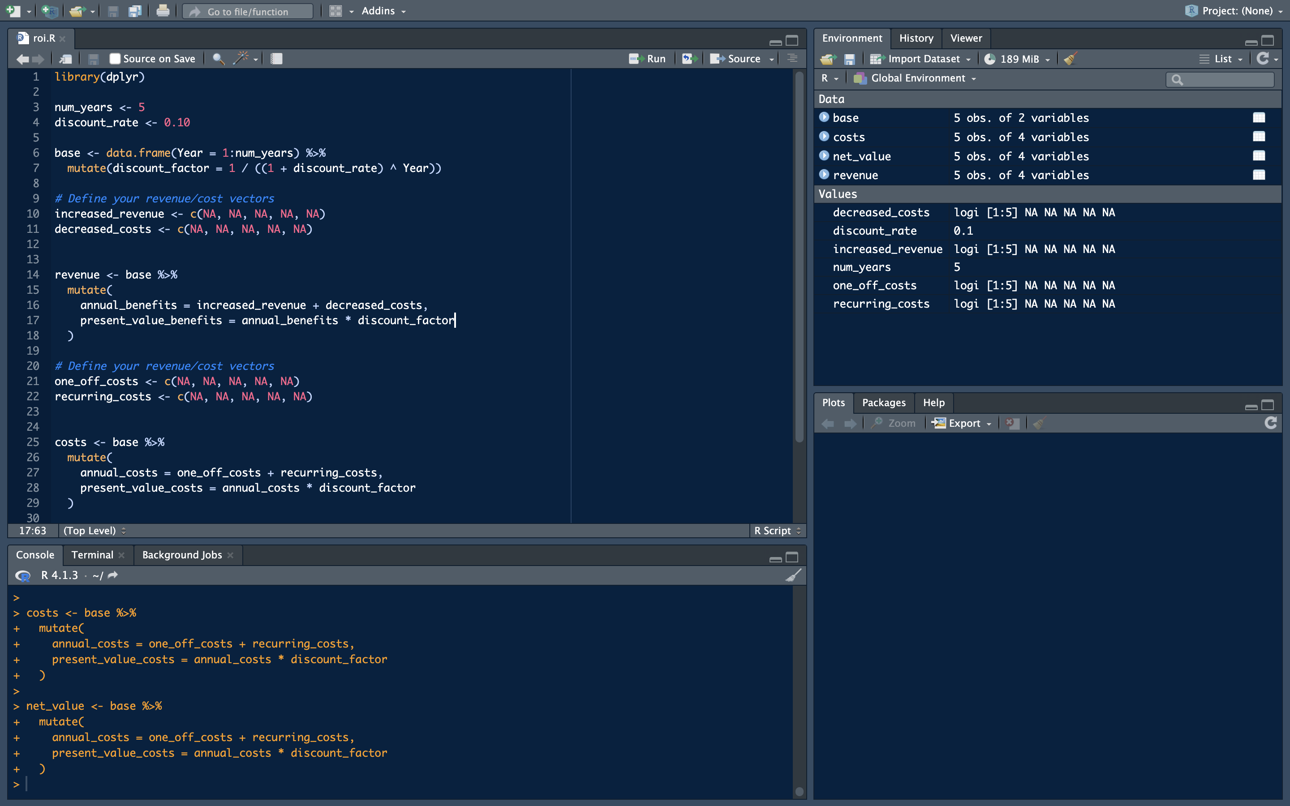Clear environment objects with the broom icon
This screenshot has width=1290, height=806.
(x=1071, y=59)
